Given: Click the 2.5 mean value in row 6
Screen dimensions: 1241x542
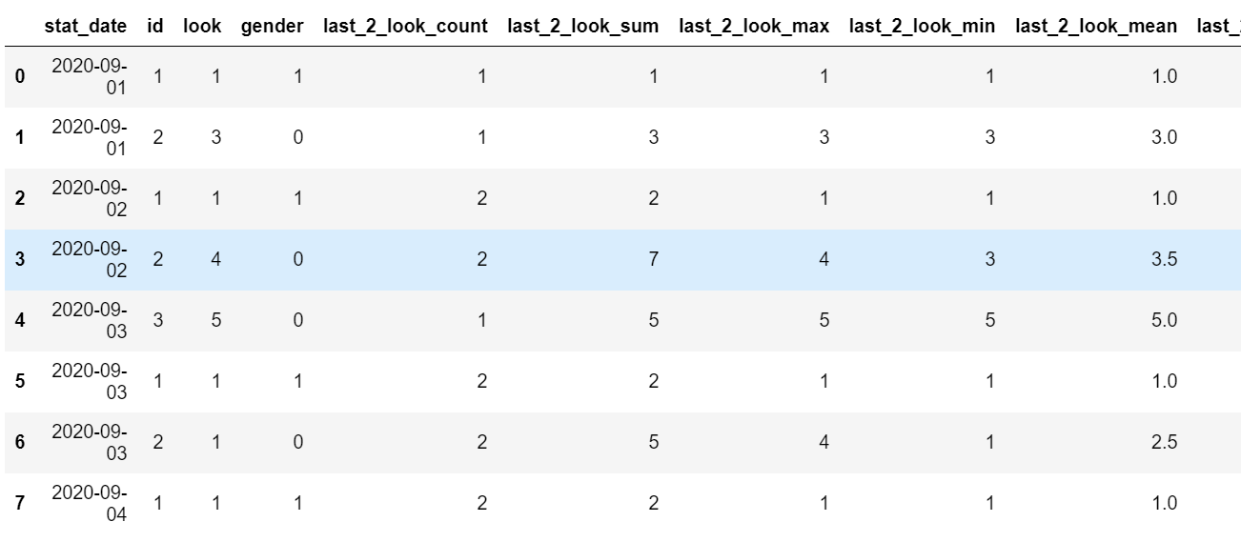Looking at the screenshot, I should click(x=1165, y=442).
